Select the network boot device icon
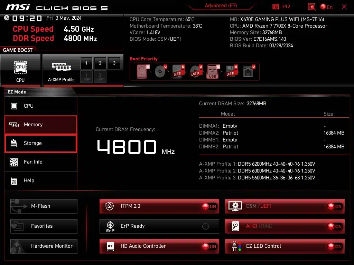 point(248,71)
